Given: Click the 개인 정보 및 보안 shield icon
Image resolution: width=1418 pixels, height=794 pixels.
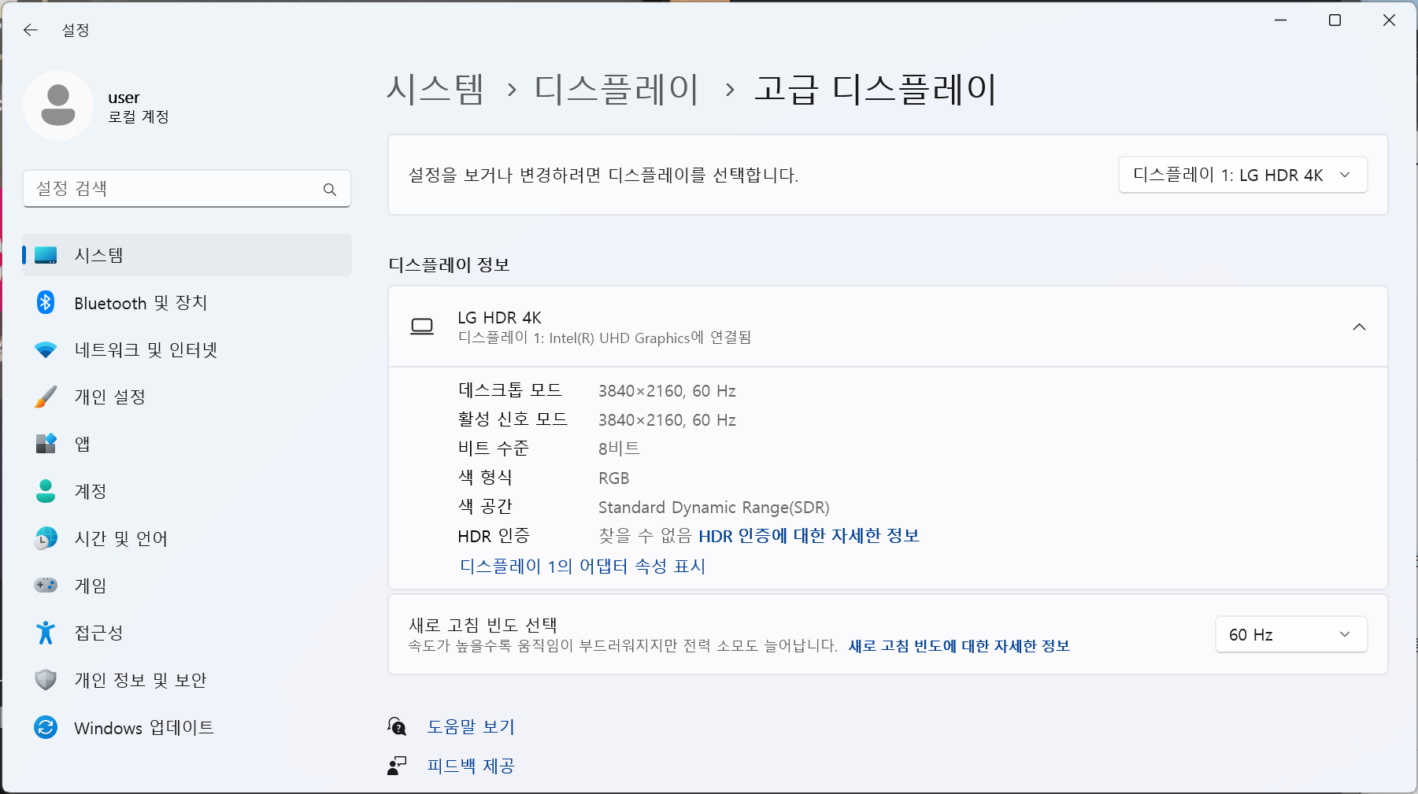Looking at the screenshot, I should click(46, 680).
